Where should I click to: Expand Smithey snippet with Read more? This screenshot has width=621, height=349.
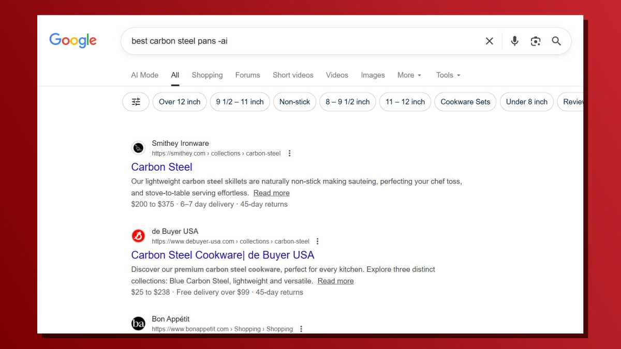click(271, 193)
